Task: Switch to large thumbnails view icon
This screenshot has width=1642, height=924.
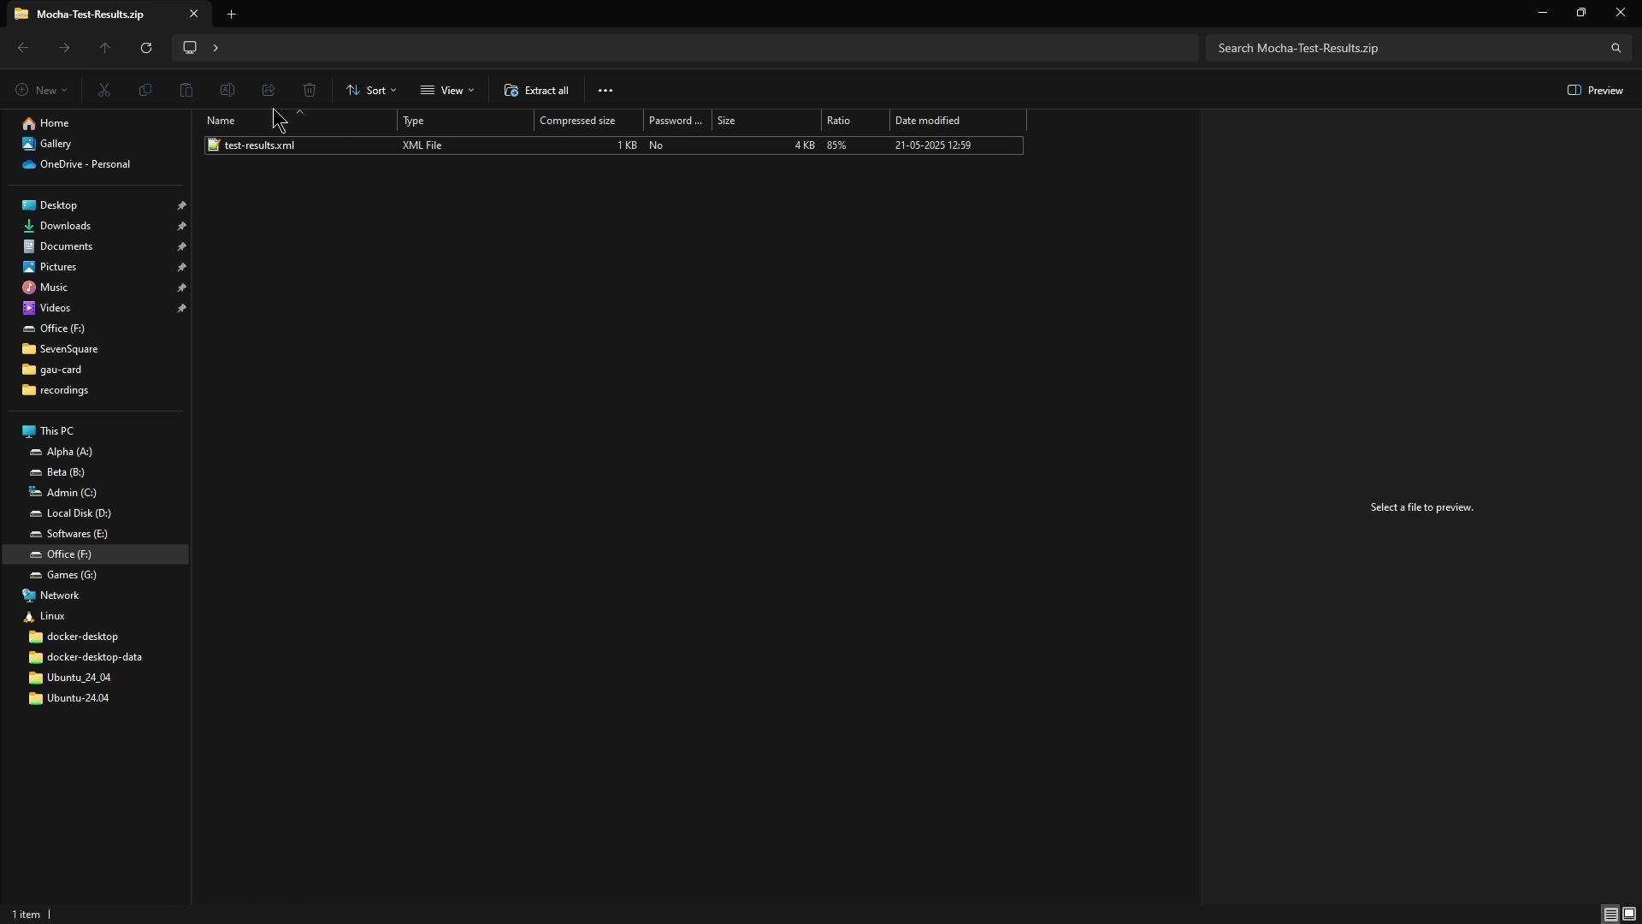Action: 1629,915
